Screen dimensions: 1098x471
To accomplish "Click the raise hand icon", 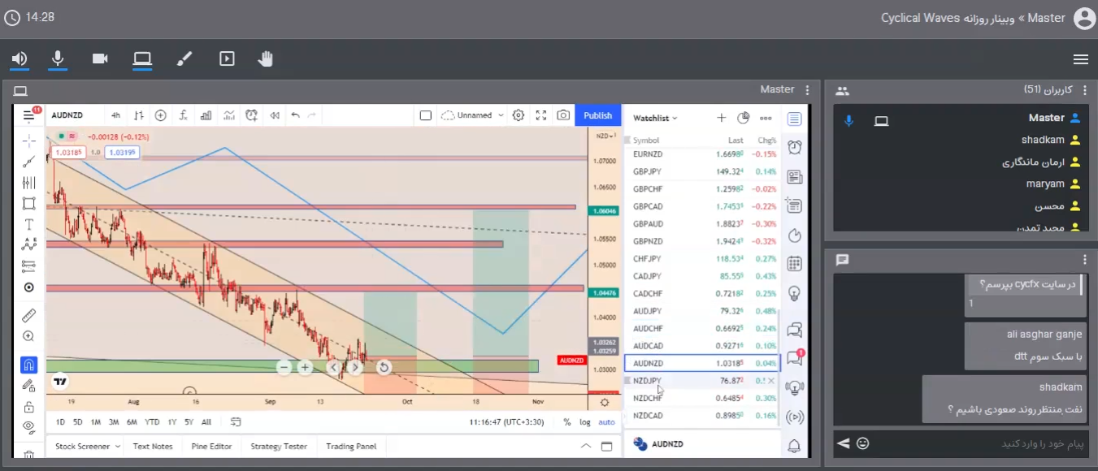I will point(266,58).
